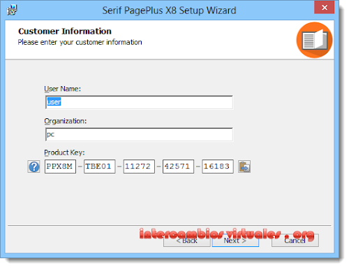Click the installer icon in title bar
The height and width of the screenshot is (268, 349).
[x=12, y=10]
